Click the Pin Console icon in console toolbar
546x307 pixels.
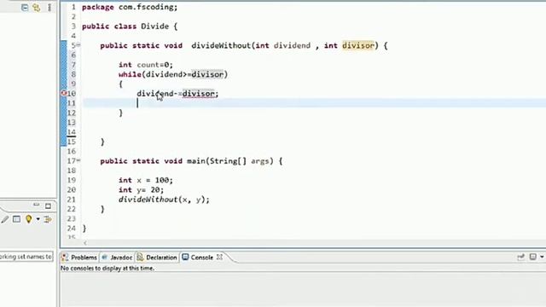click(521, 257)
